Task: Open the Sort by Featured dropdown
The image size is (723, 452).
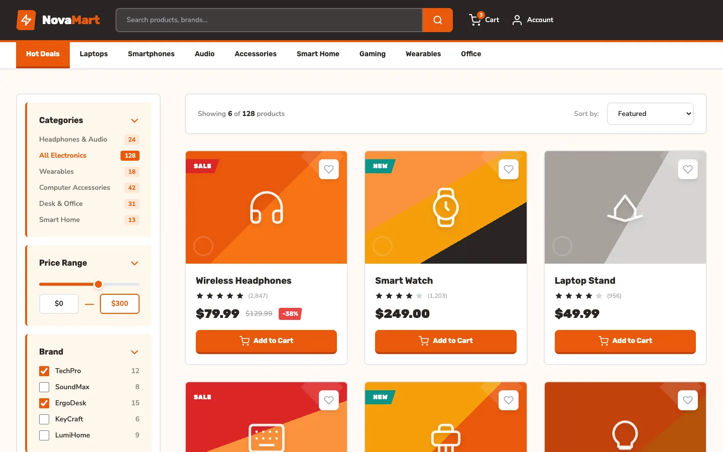Action: [x=650, y=114]
